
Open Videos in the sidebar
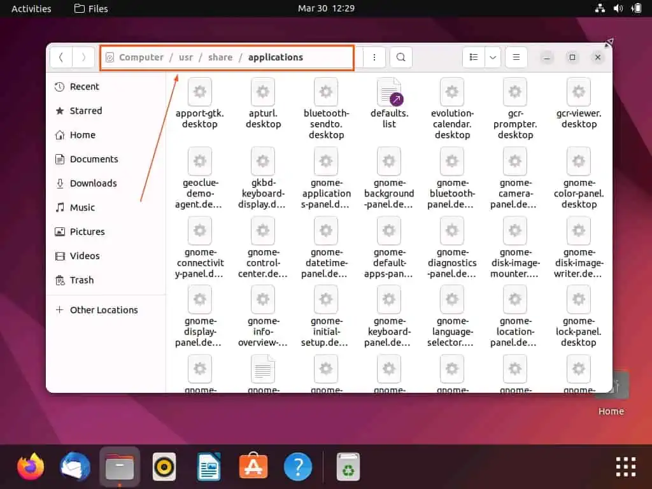[x=106, y=256]
